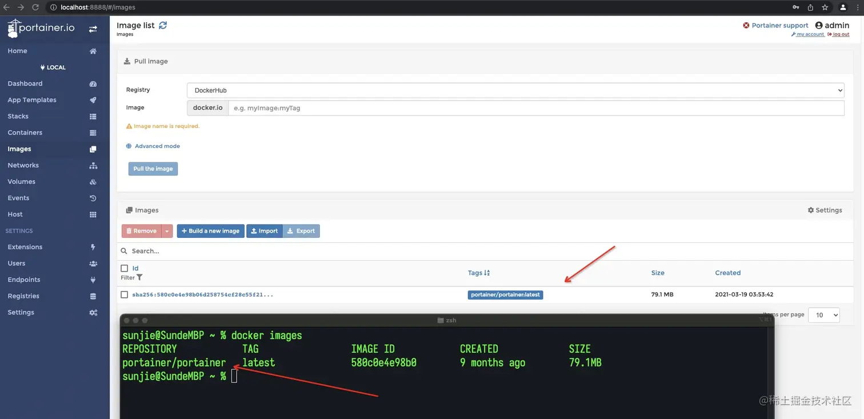This screenshot has height=419, width=864.
Task: Sort by Tags column
Action: pyautogui.click(x=479, y=273)
